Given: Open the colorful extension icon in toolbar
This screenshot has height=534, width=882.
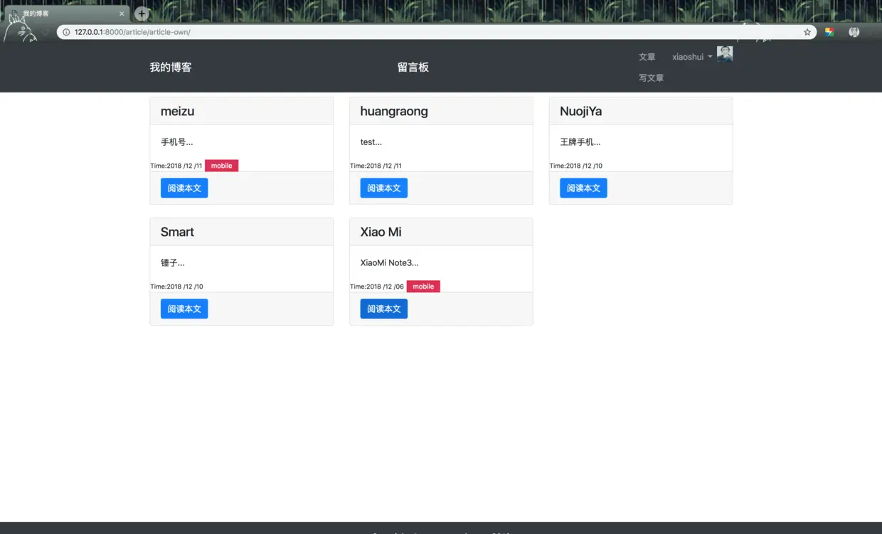Looking at the screenshot, I should (829, 32).
